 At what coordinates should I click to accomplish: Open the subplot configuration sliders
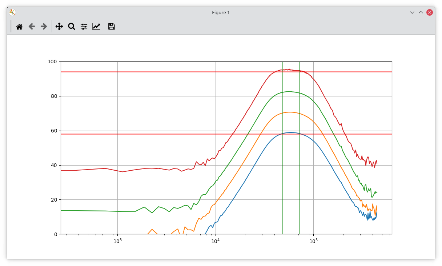click(84, 26)
